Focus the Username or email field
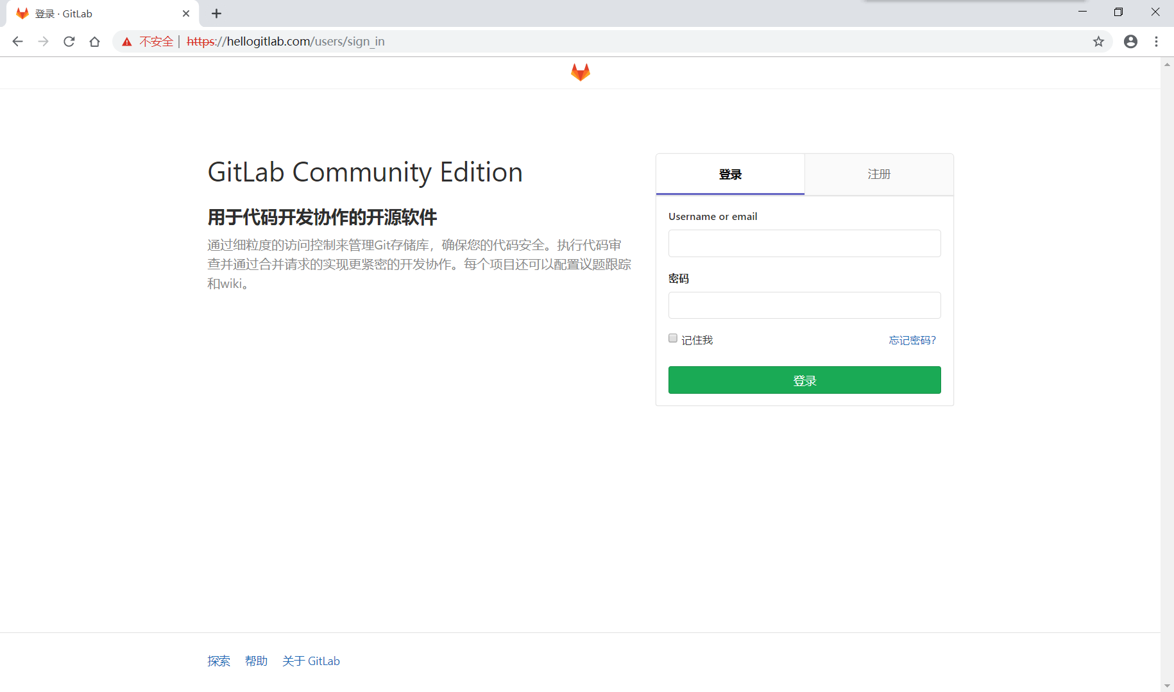Screen dimensions: 1174x692 pos(804,244)
